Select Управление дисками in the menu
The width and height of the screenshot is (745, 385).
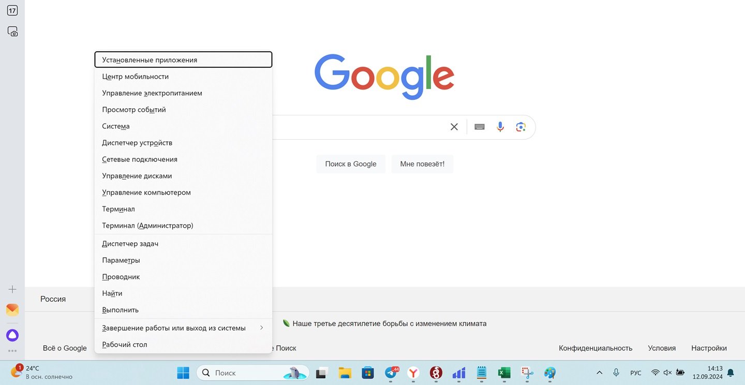[x=183, y=176]
